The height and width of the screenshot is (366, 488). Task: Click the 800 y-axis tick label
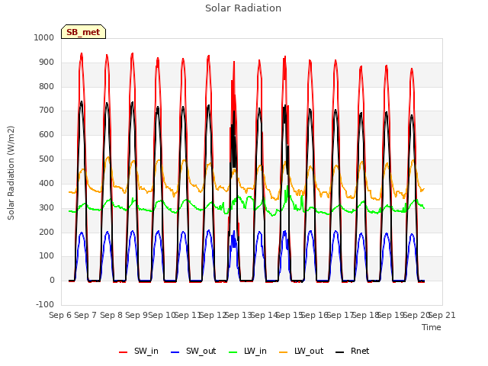coord(47,86)
